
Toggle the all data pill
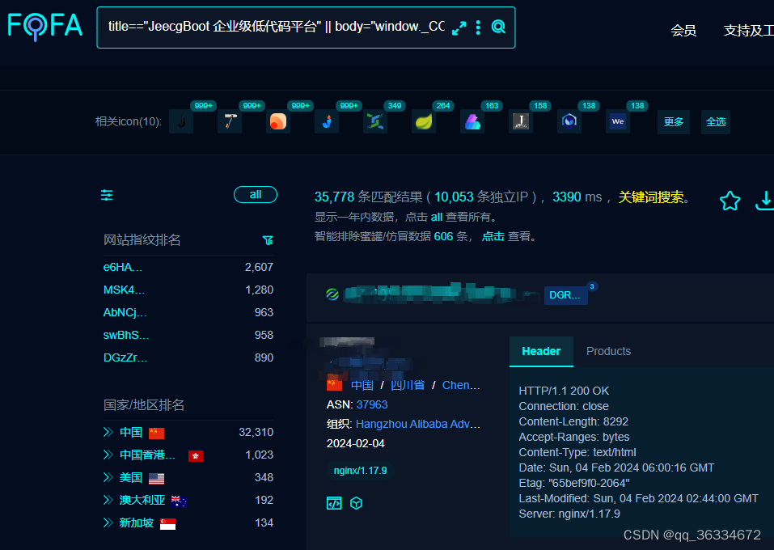(256, 195)
